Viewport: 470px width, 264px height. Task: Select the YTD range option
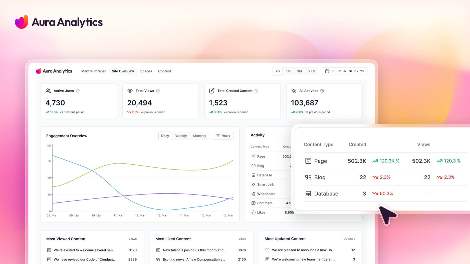[312, 71]
